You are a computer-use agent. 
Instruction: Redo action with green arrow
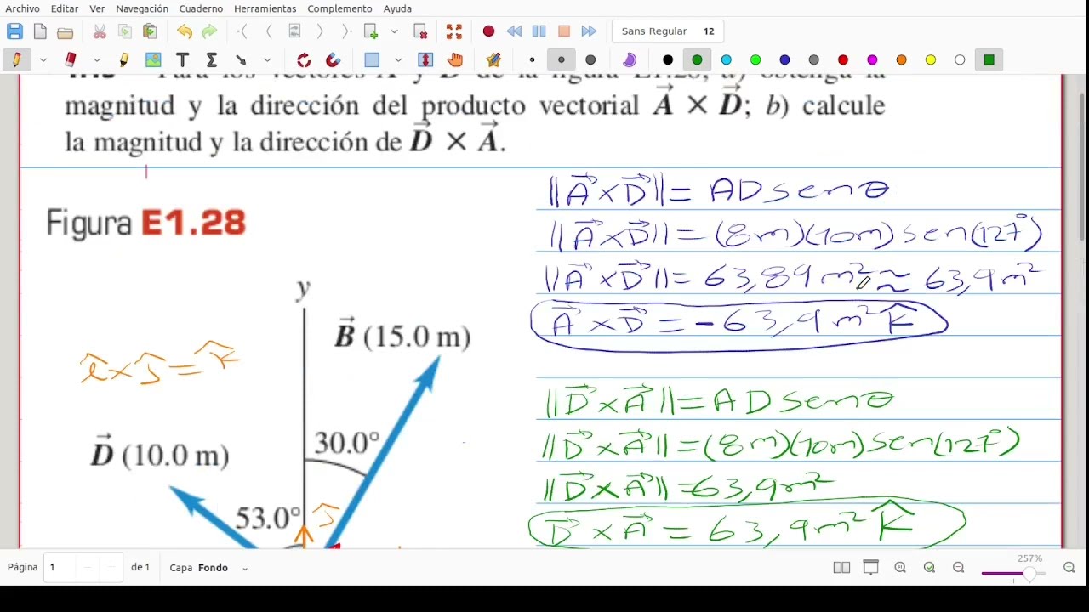coord(209,31)
